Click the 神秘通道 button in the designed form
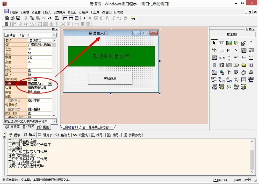 coord(110,78)
